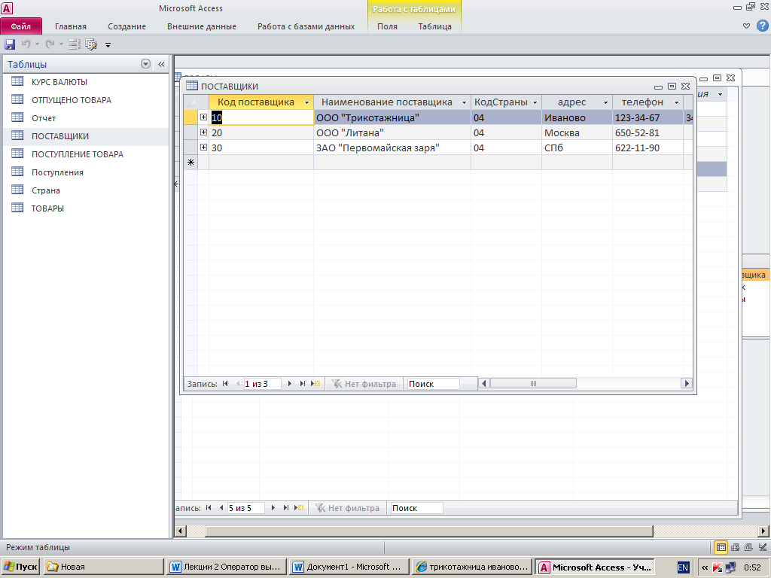This screenshot has width=771, height=578.
Task: Go to next record in ПОСТАВЩИКИ navigator
Action: pos(290,384)
